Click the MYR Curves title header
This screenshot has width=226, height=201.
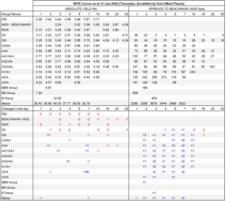pyautogui.click(x=129, y=4)
